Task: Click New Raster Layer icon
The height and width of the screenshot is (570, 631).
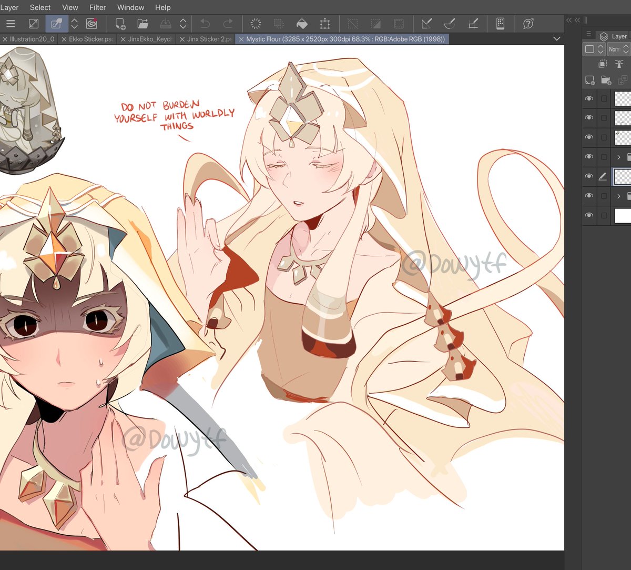Action: (x=590, y=81)
